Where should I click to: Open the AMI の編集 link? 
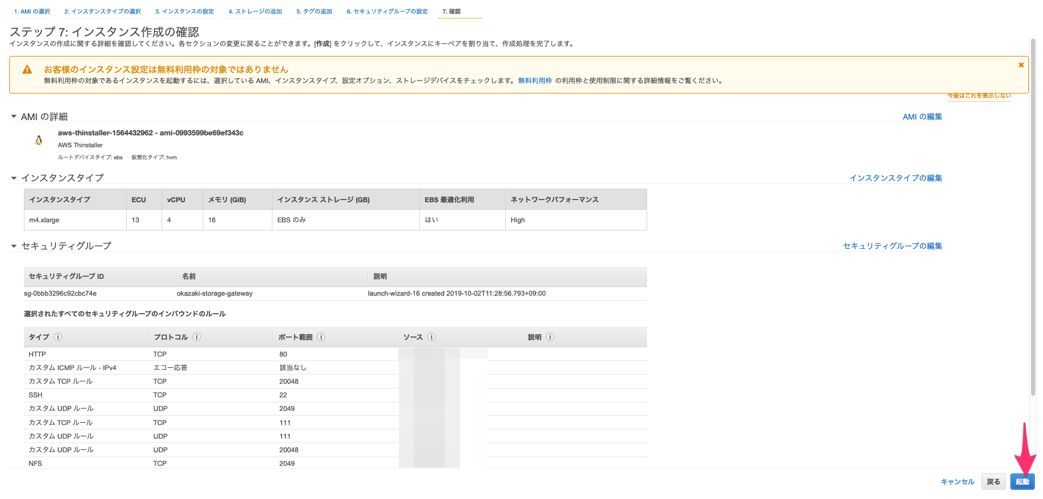click(x=922, y=116)
